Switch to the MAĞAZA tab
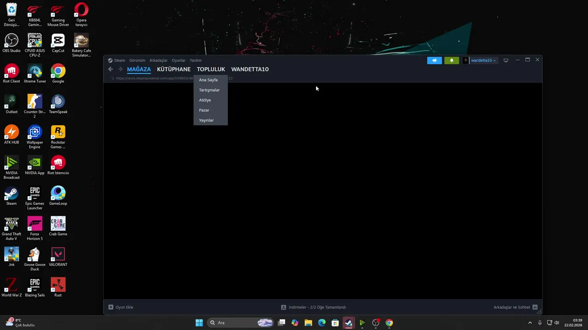 pyautogui.click(x=139, y=69)
